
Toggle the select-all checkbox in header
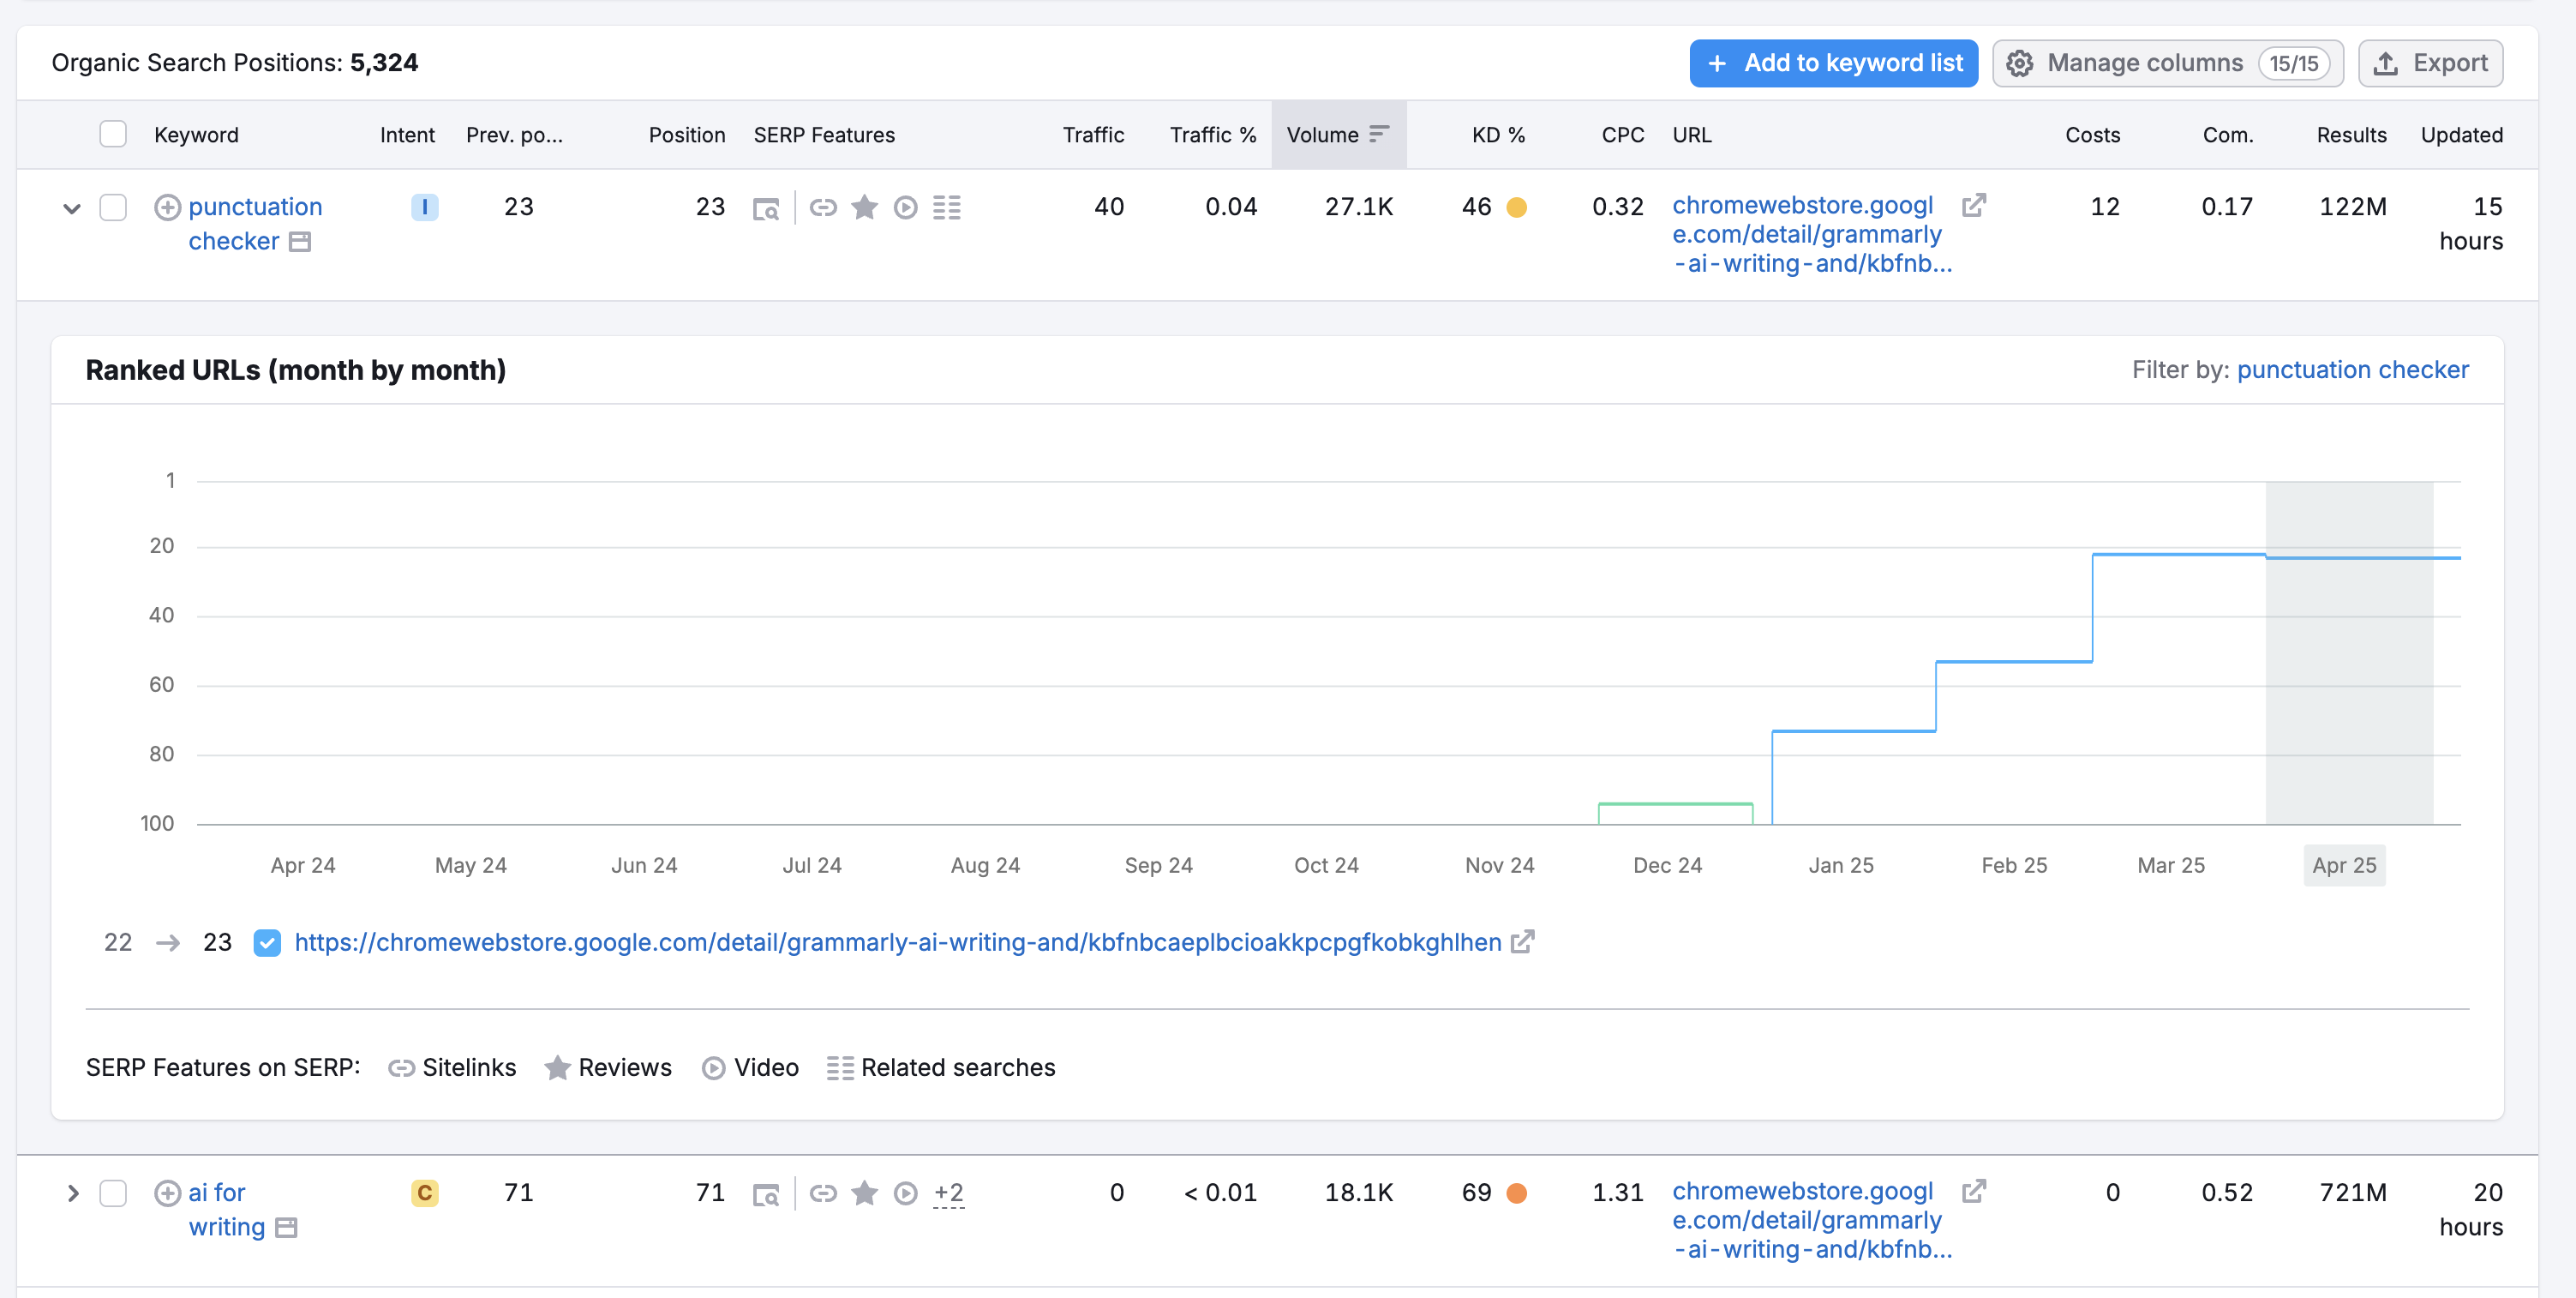click(113, 134)
